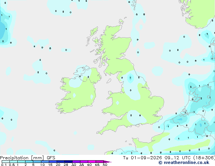215x166 pixels.
Task: Click the 'GFS' model label
Action: (x=51, y=158)
